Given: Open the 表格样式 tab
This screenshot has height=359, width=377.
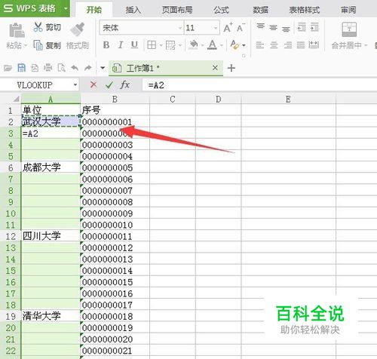Looking at the screenshot, I should 304,10.
